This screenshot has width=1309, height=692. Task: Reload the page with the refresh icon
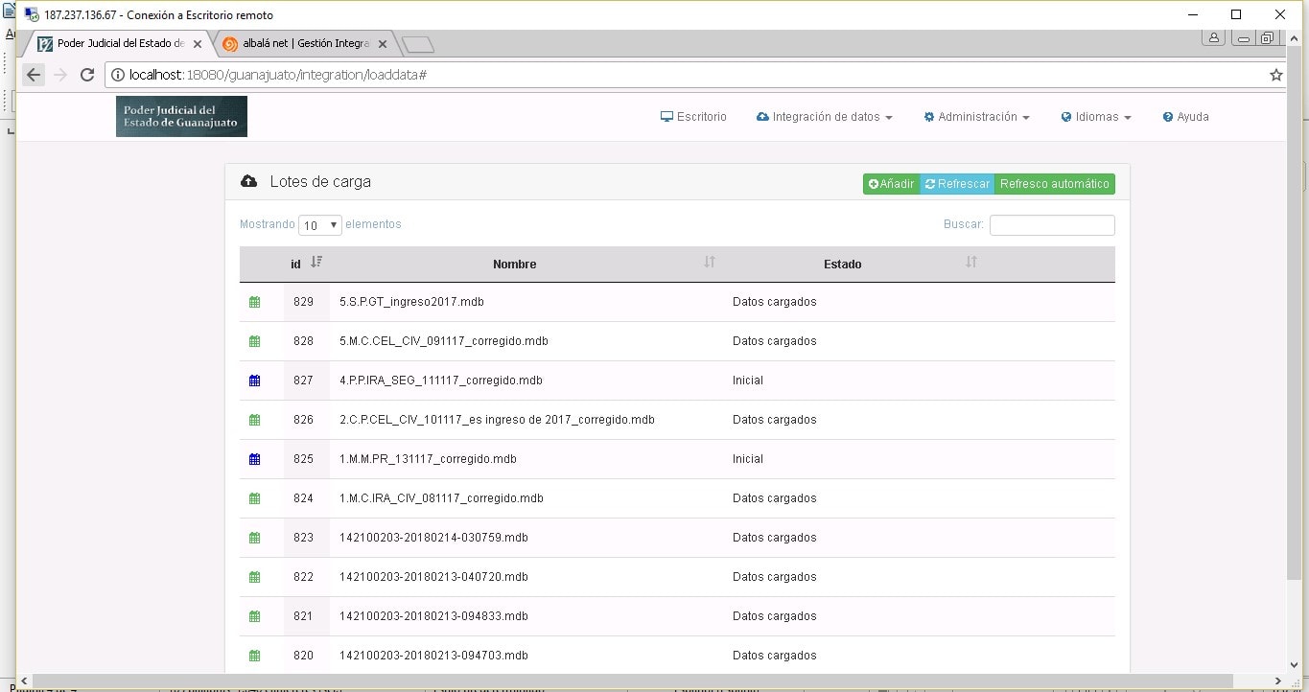[x=87, y=75]
